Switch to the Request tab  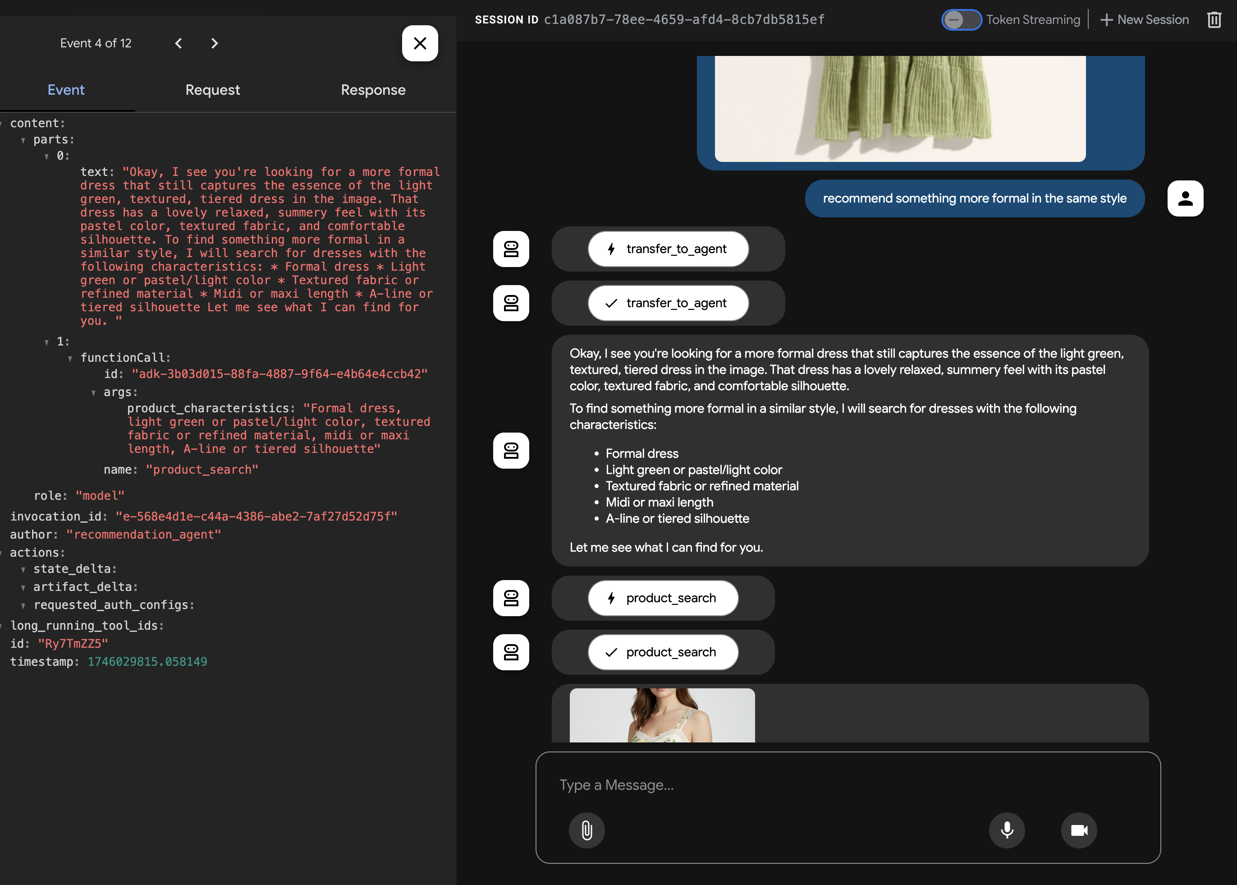point(212,90)
